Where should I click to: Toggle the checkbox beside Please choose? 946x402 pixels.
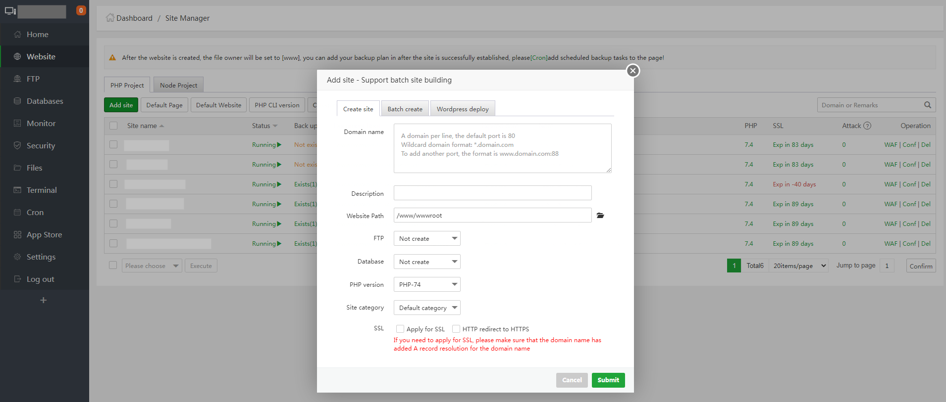[113, 265]
